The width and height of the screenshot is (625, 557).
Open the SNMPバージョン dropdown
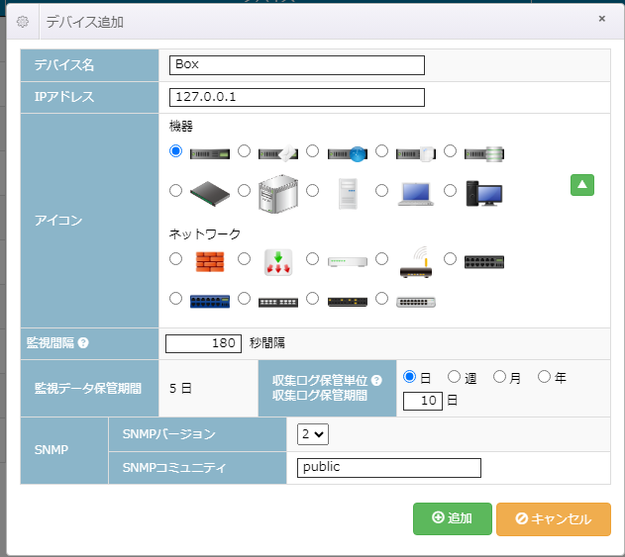coord(313,434)
